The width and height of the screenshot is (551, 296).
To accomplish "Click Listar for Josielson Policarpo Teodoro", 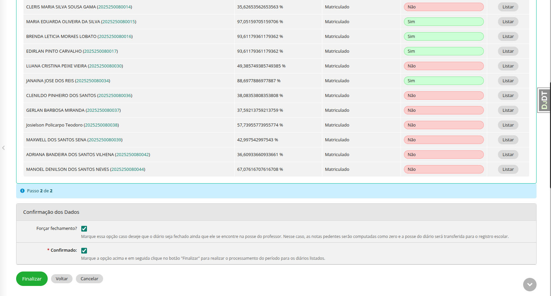I will 508,125.
